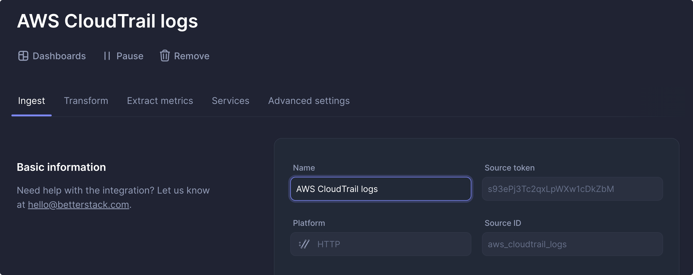Click the Pause bars icon
This screenshot has width=693, height=275.
[107, 56]
